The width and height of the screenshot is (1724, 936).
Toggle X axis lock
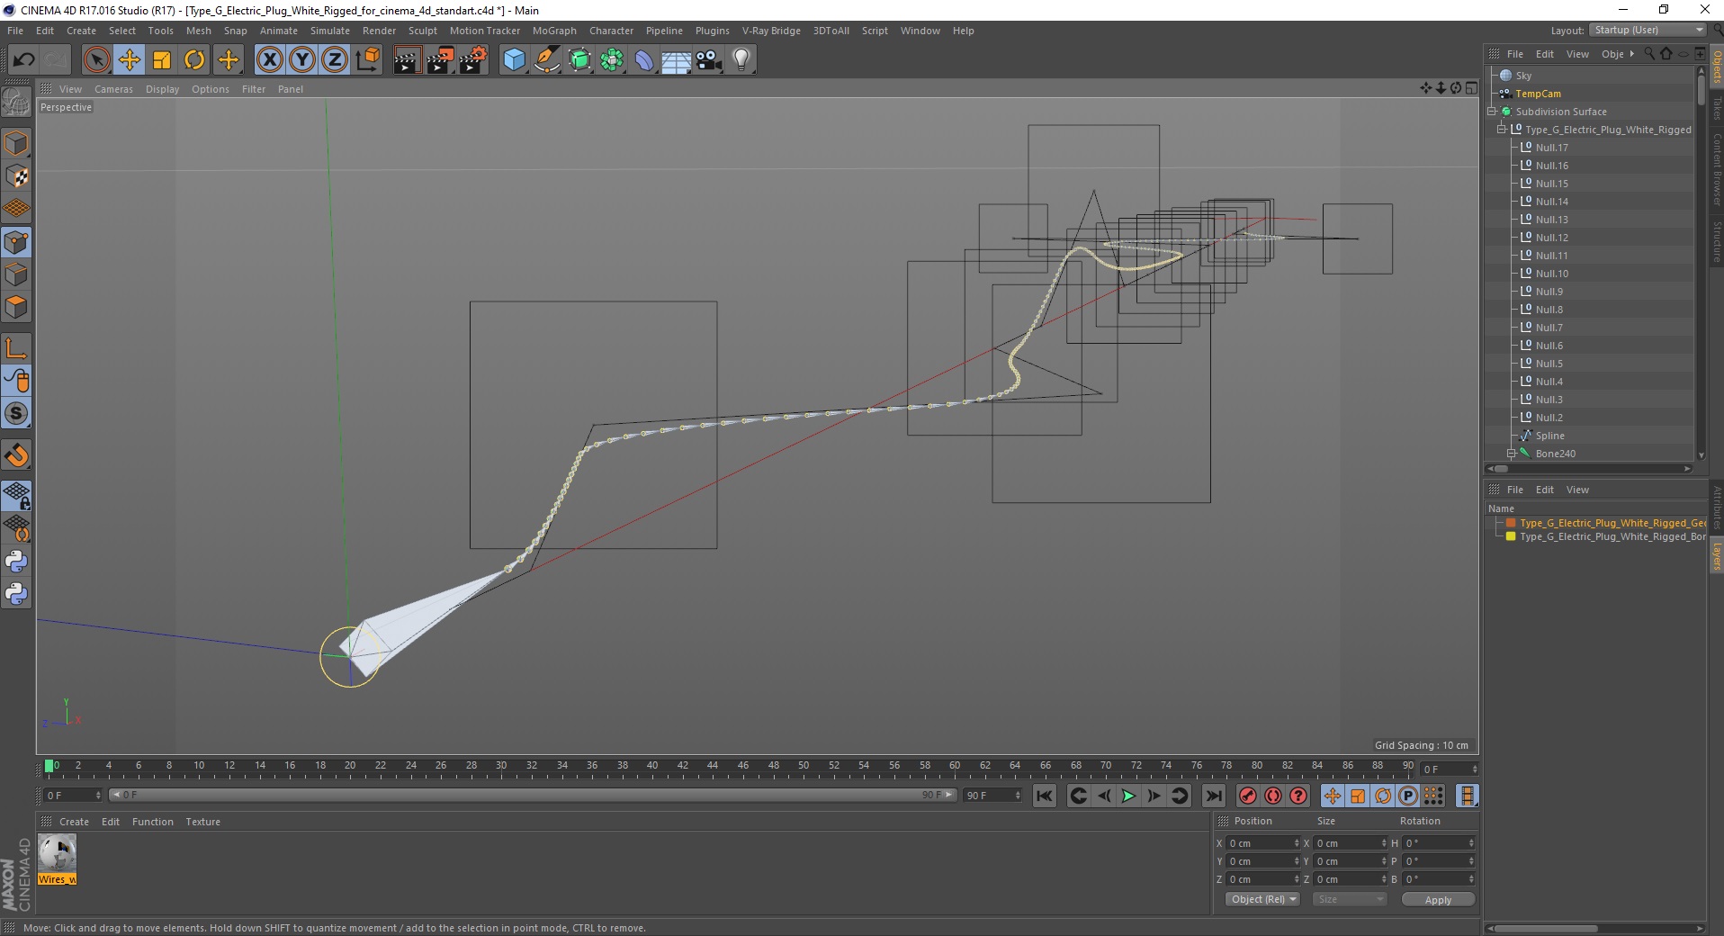coord(269,60)
